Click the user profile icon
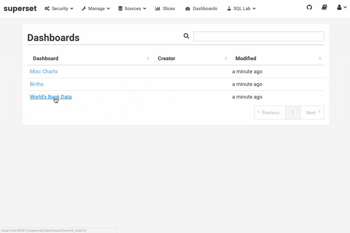This screenshot has height=233, width=350. click(341, 7)
